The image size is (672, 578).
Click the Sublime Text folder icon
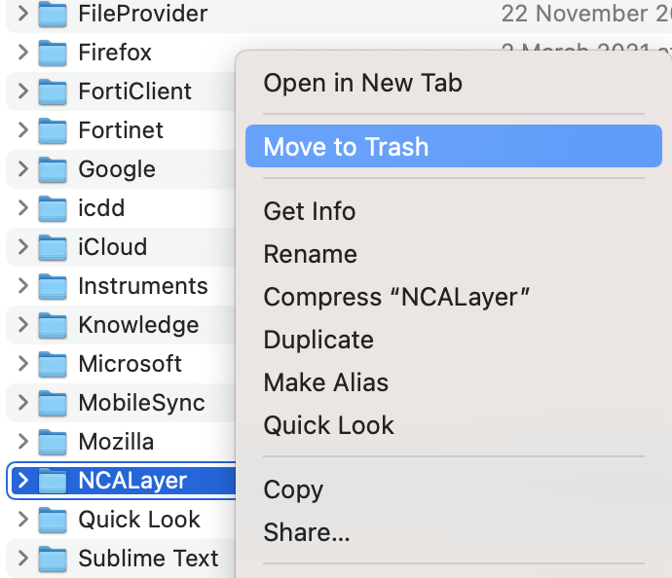(x=52, y=559)
